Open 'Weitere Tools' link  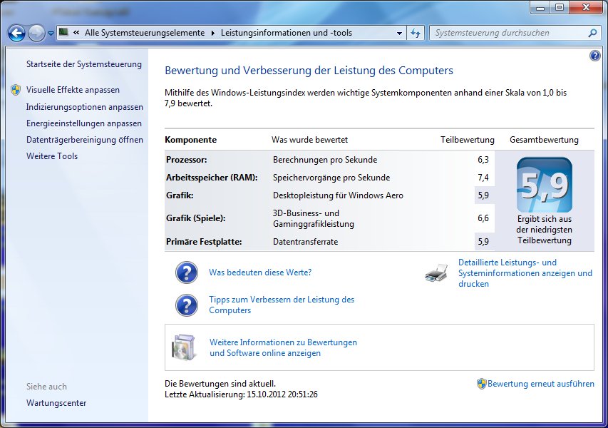coord(52,156)
